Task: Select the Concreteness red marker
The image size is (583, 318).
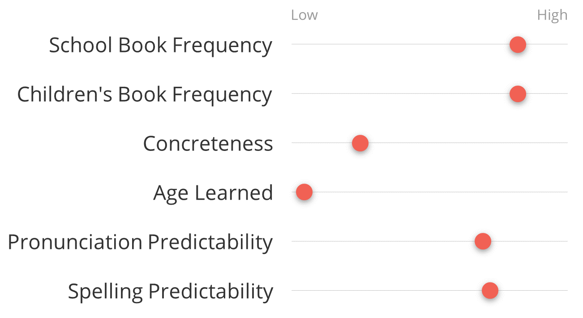Action: click(x=360, y=143)
